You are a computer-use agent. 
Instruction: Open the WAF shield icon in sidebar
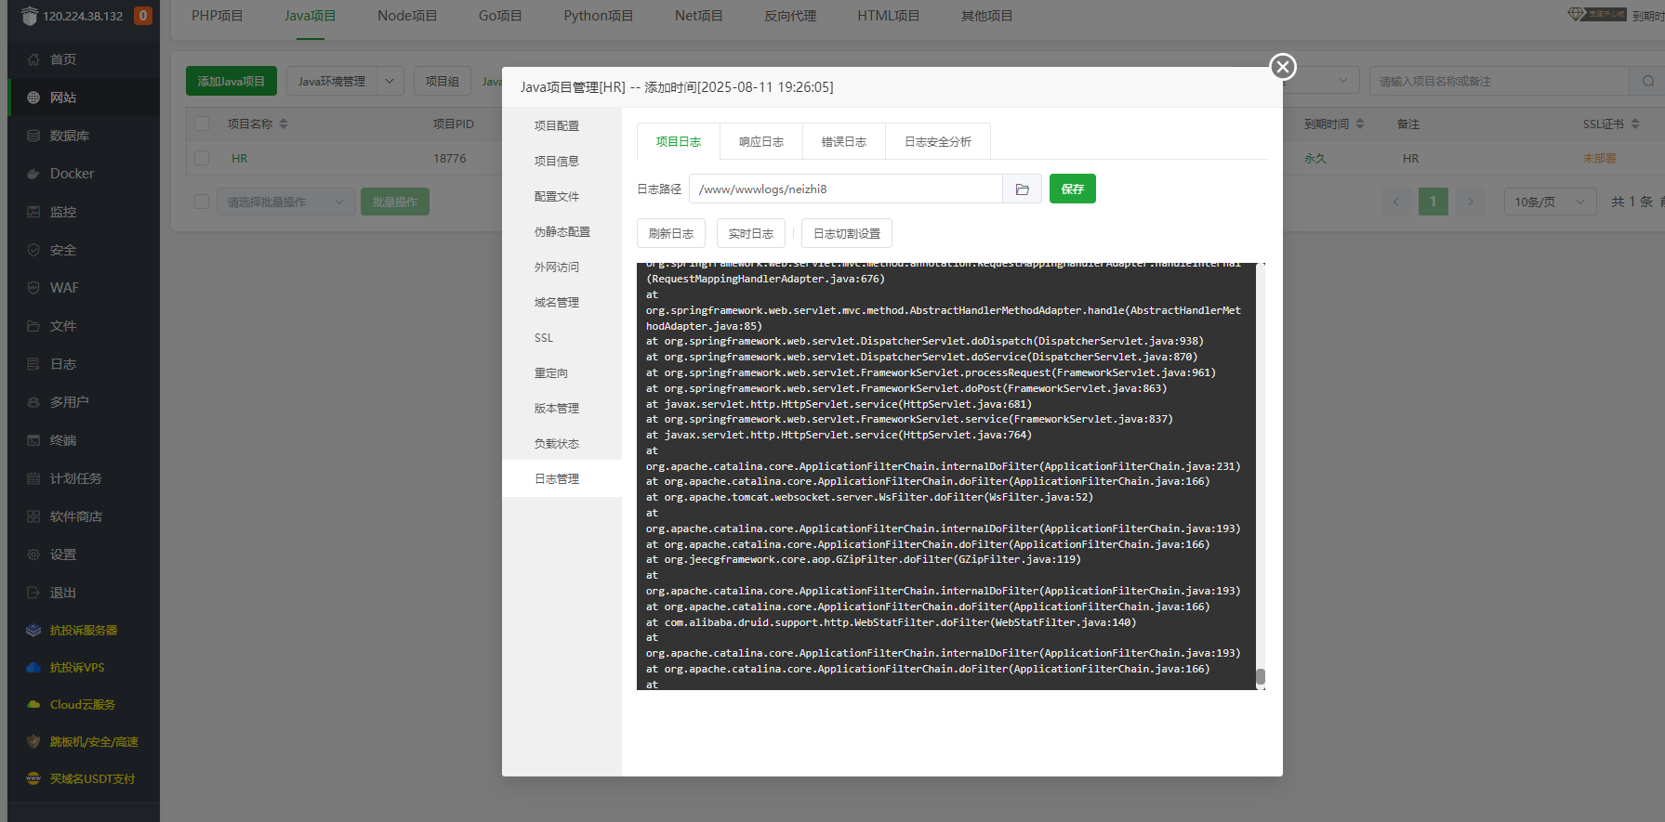pyautogui.click(x=33, y=288)
